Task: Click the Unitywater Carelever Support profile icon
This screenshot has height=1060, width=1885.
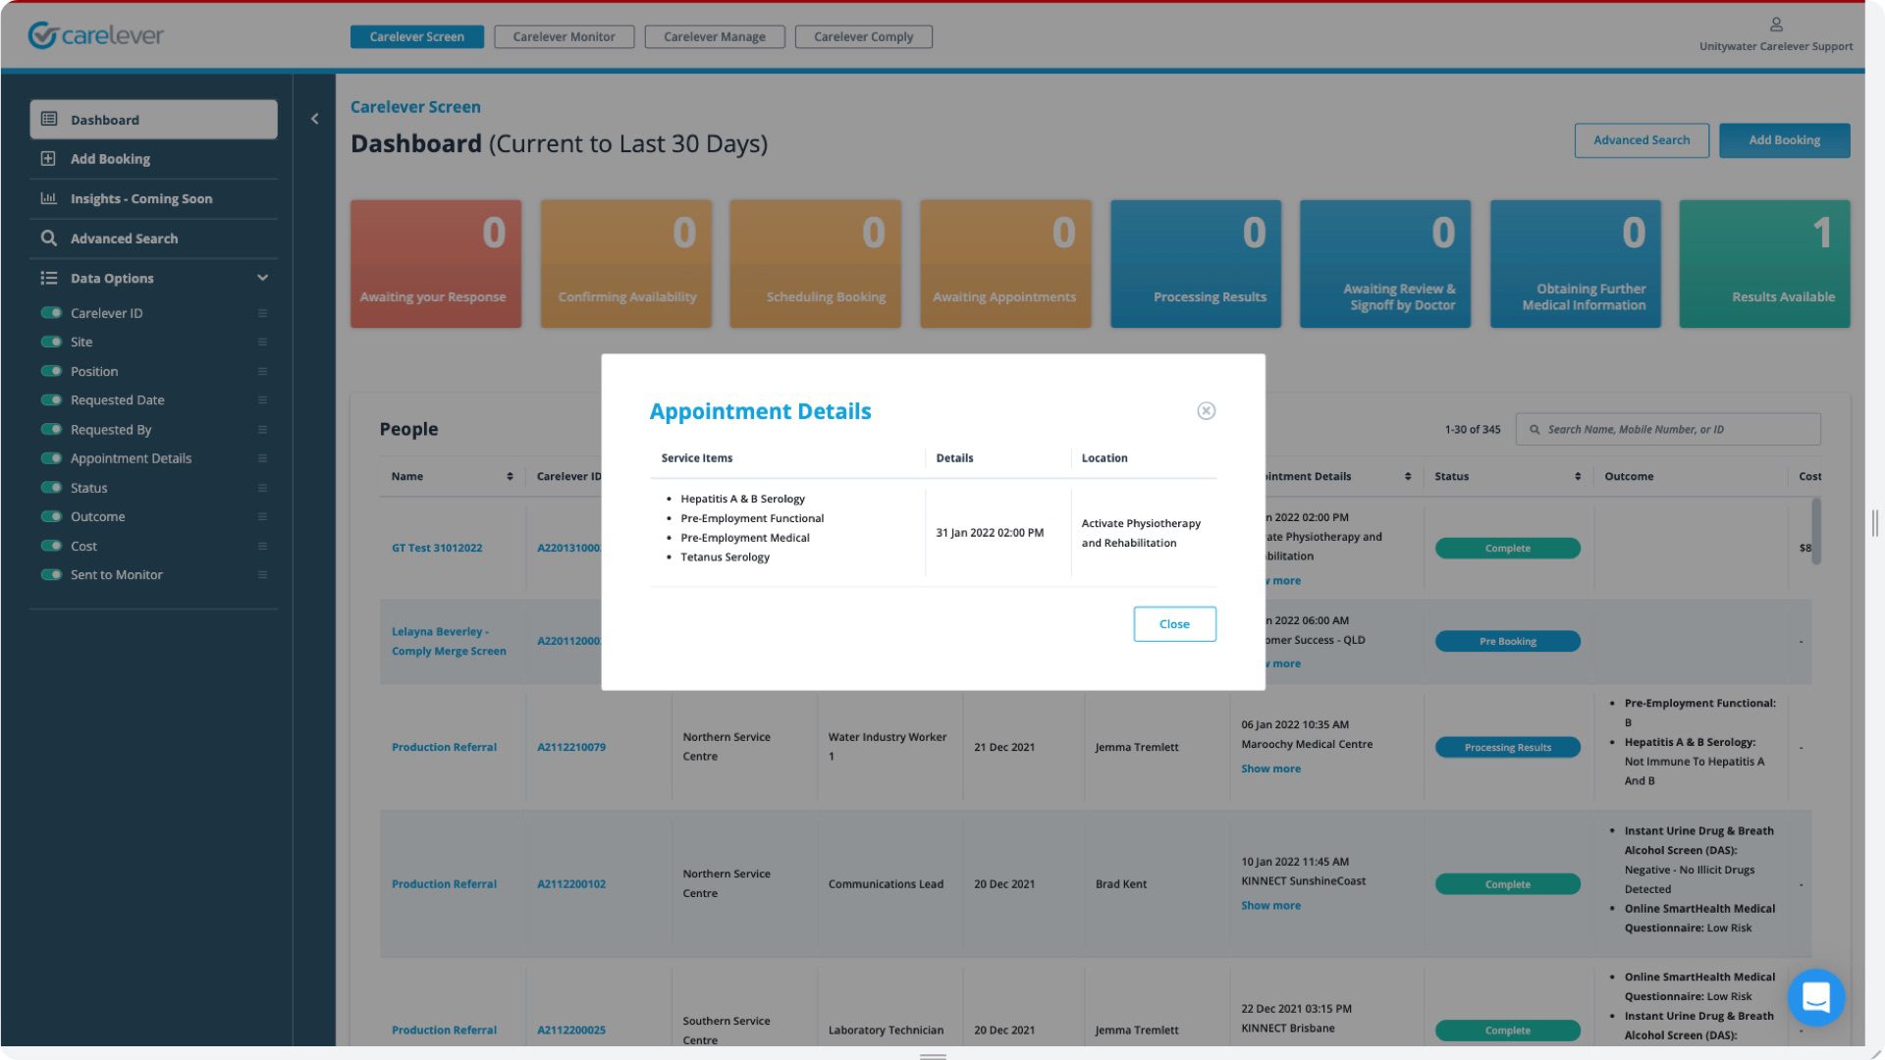Action: [1776, 25]
